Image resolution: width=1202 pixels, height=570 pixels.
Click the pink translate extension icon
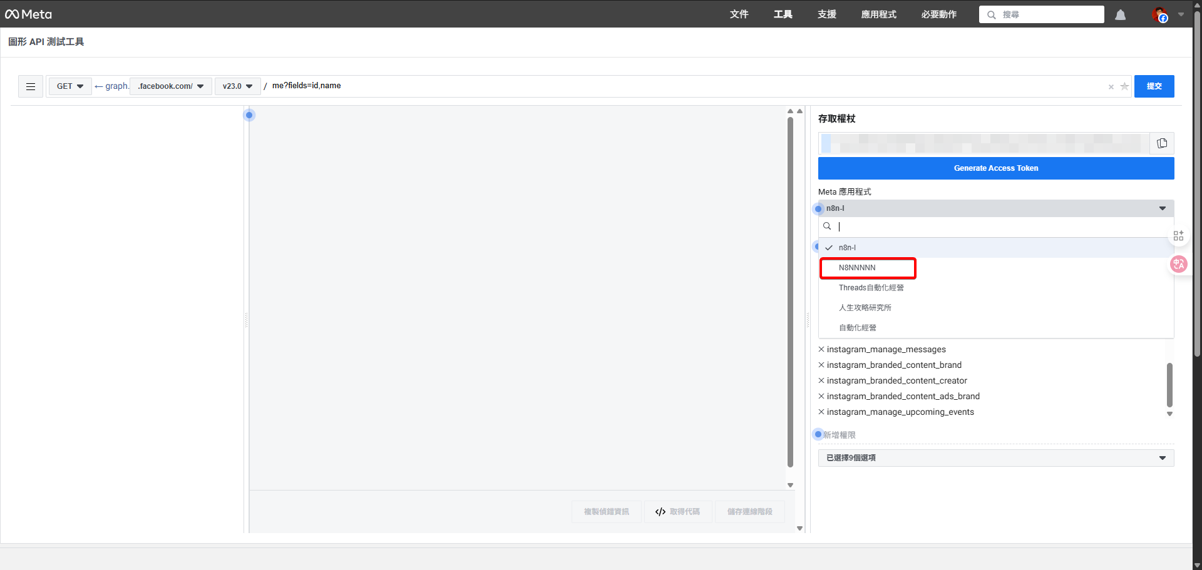coord(1179,263)
